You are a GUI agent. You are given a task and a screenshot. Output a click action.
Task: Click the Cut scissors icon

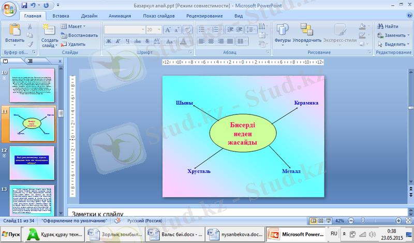click(x=29, y=26)
